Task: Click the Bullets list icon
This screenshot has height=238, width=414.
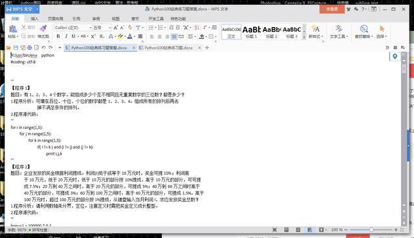Action: pyautogui.click(x=151, y=27)
